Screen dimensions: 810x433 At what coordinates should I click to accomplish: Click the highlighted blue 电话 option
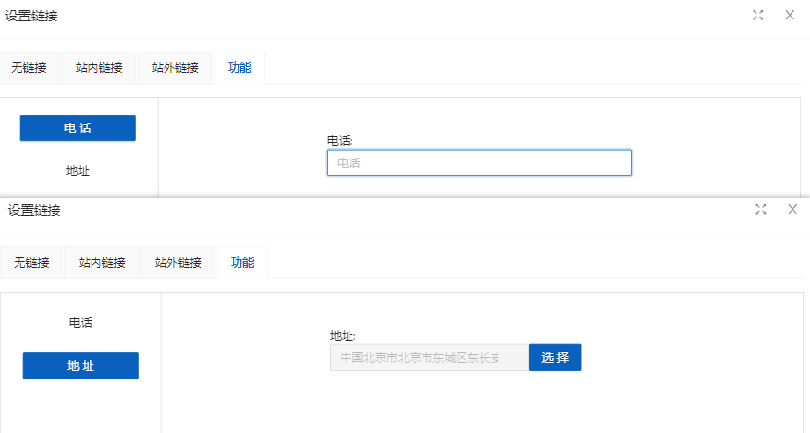[78, 128]
